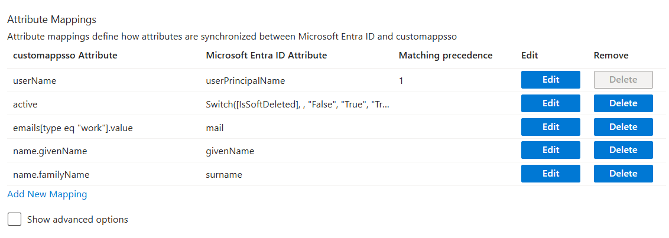Click the Microsoft Entra ID Attribute header

pos(267,56)
